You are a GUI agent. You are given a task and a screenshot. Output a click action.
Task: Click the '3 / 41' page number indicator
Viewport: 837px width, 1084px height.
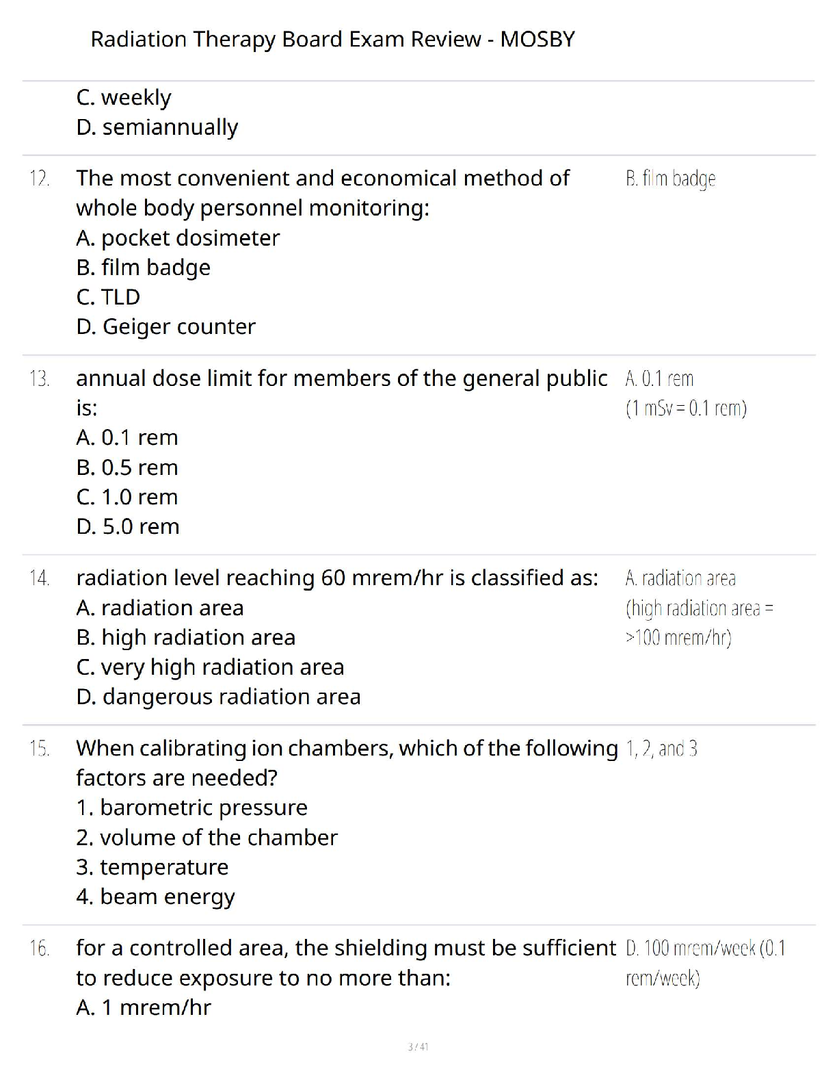point(418,1046)
